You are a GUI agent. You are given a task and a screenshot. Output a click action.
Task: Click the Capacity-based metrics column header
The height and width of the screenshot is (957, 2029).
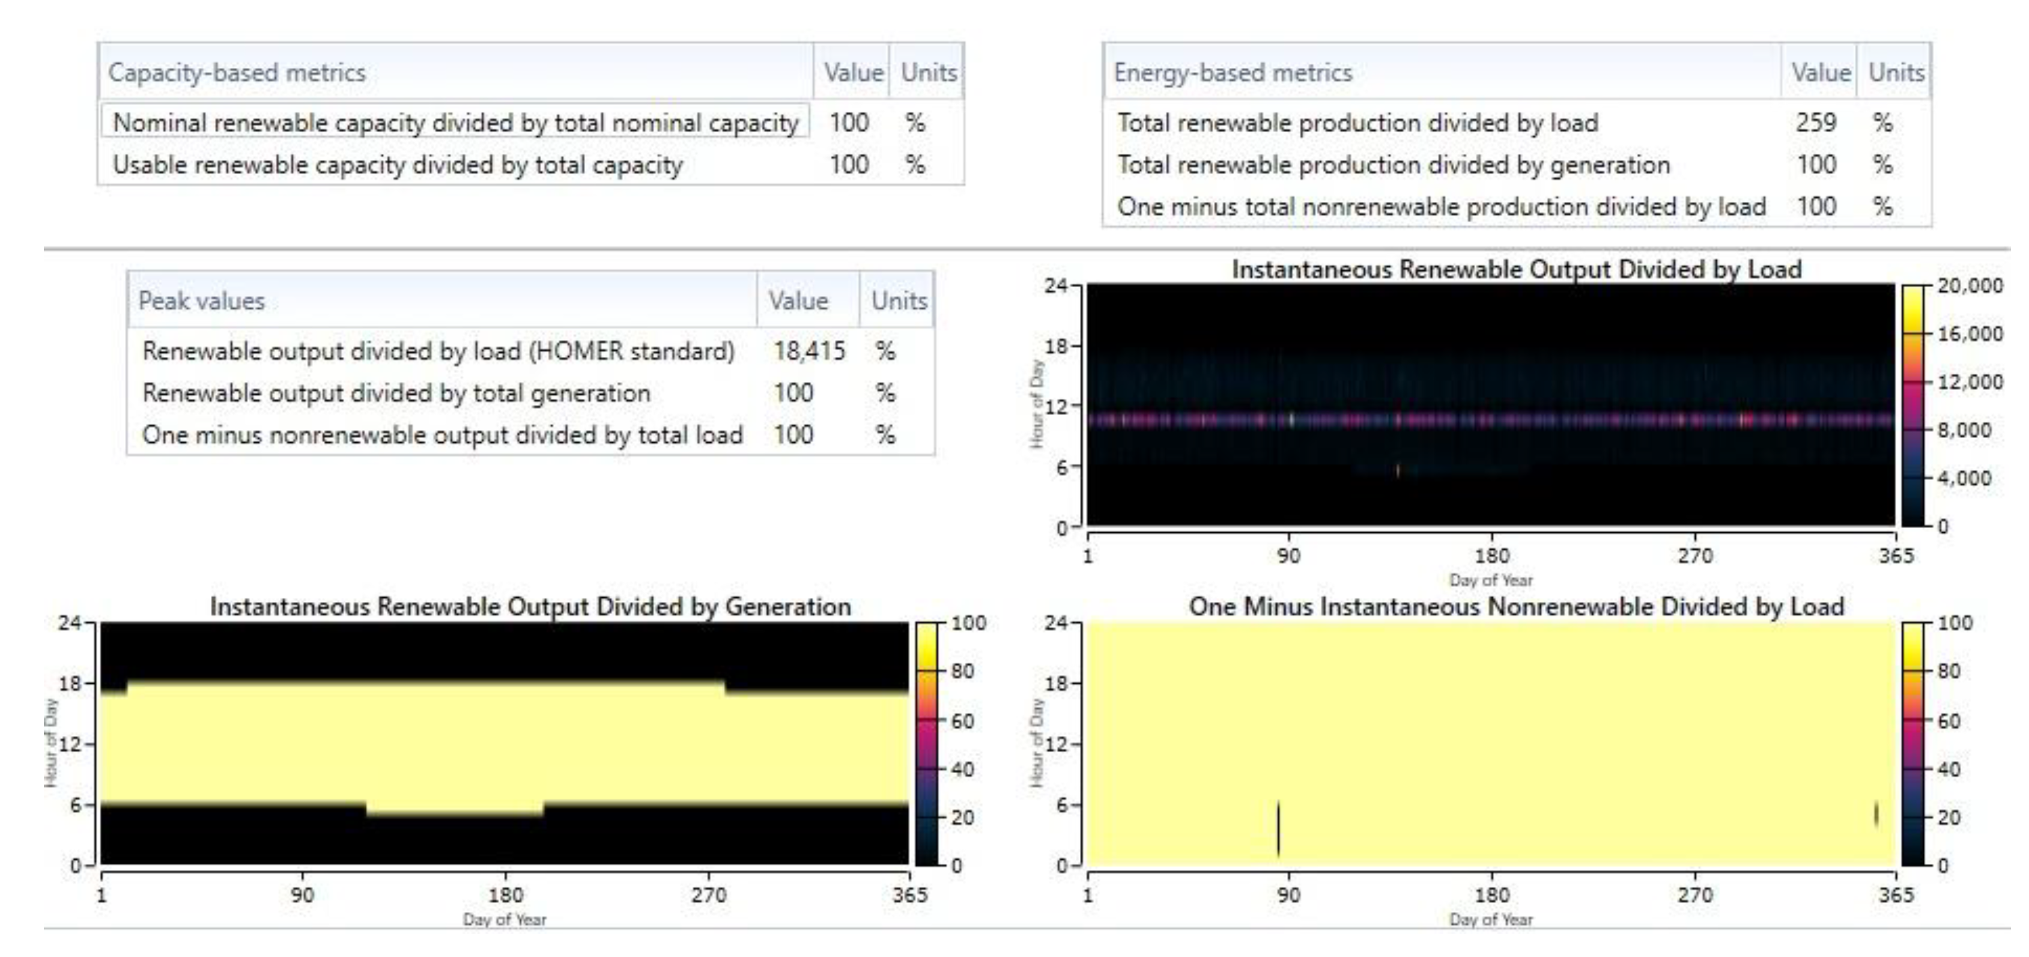click(x=237, y=73)
